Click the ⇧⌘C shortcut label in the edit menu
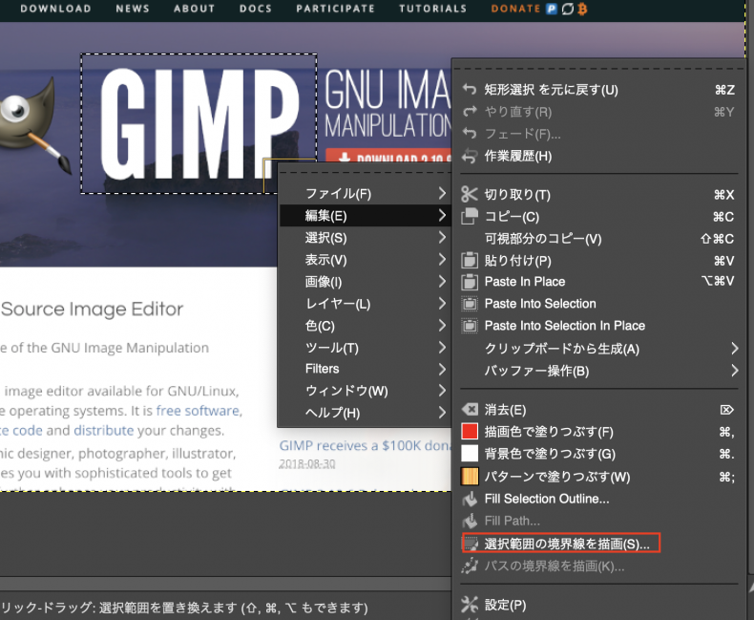The height and width of the screenshot is (620, 754). click(x=717, y=239)
